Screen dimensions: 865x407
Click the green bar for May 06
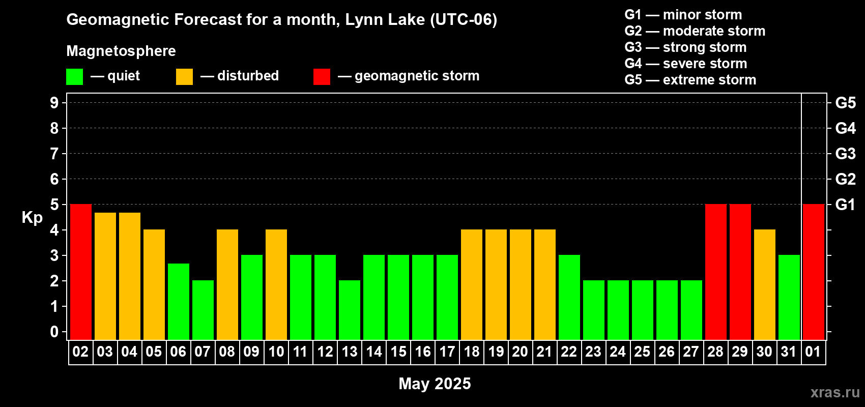click(x=179, y=302)
